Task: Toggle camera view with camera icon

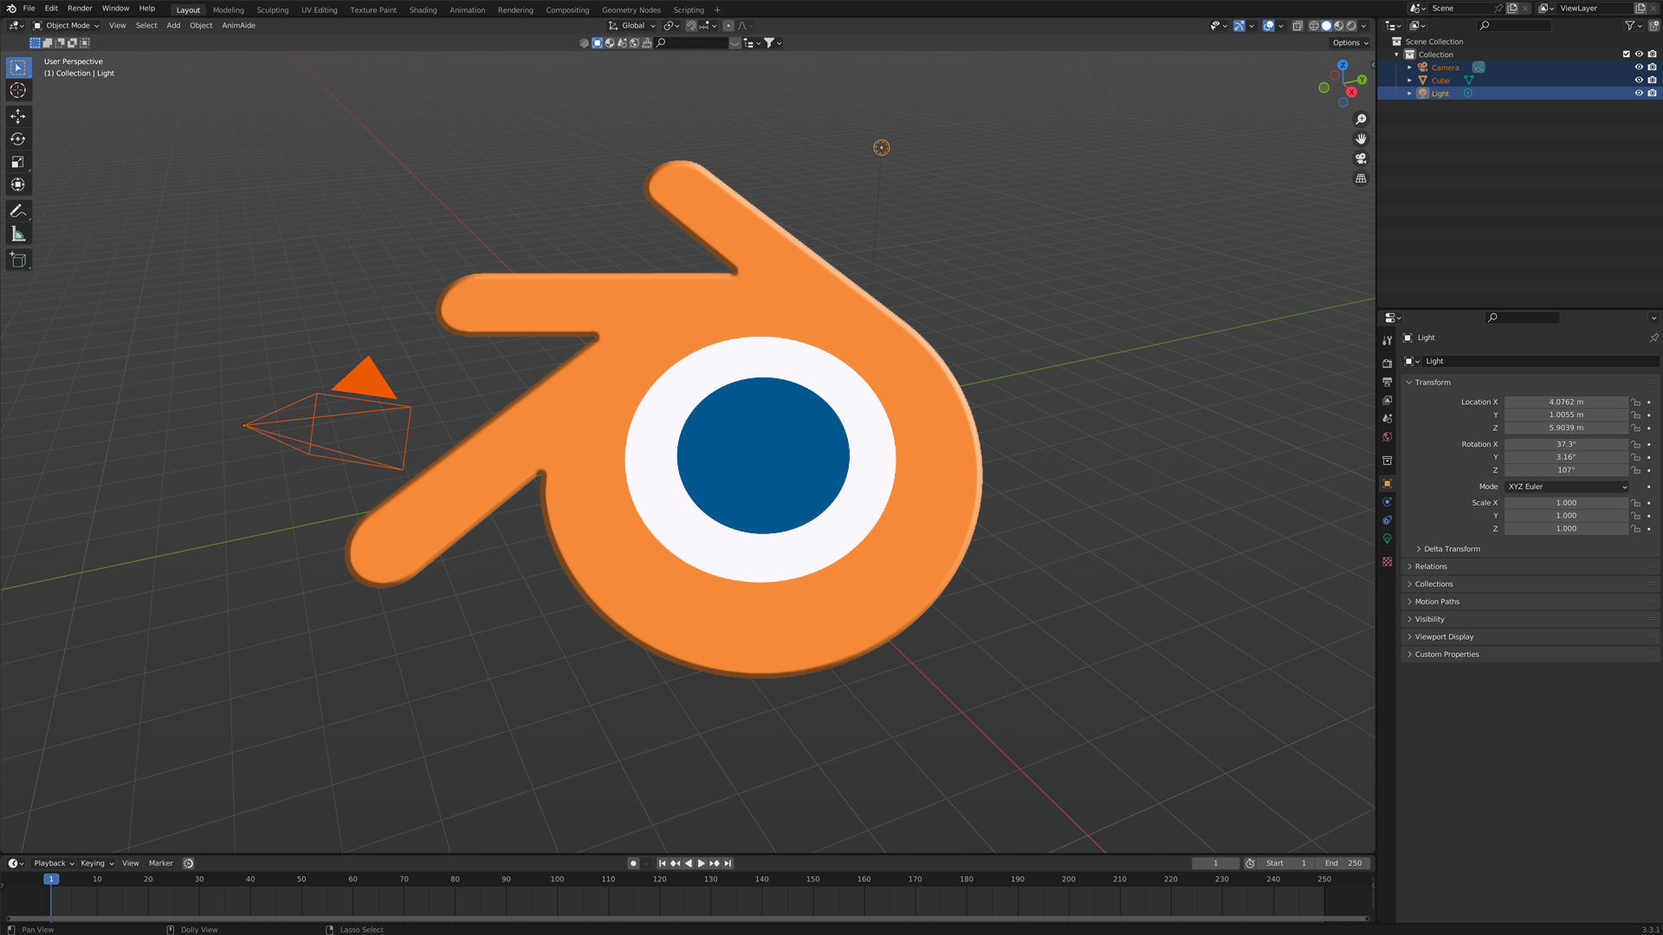Action: [x=1361, y=158]
